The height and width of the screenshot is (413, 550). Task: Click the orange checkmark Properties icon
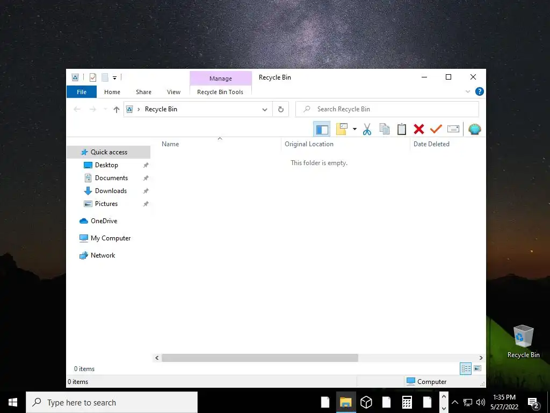click(x=436, y=129)
